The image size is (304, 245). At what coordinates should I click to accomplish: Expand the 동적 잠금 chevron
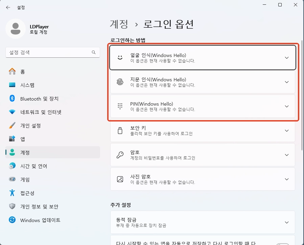click(x=287, y=222)
